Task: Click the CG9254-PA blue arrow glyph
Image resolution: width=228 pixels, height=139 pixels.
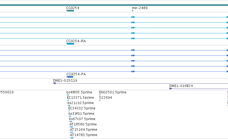Action: click(x=70, y=77)
